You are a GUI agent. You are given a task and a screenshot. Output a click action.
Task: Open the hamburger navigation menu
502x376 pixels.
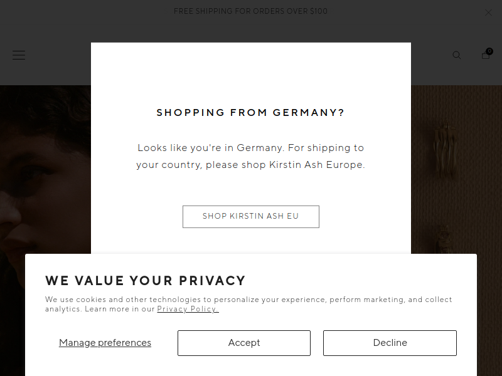pos(19,55)
